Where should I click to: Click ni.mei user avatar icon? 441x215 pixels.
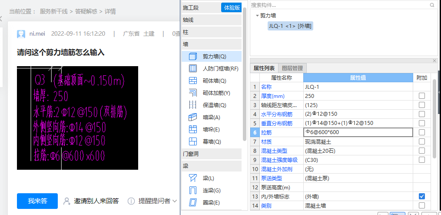pyautogui.click(x=21, y=34)
